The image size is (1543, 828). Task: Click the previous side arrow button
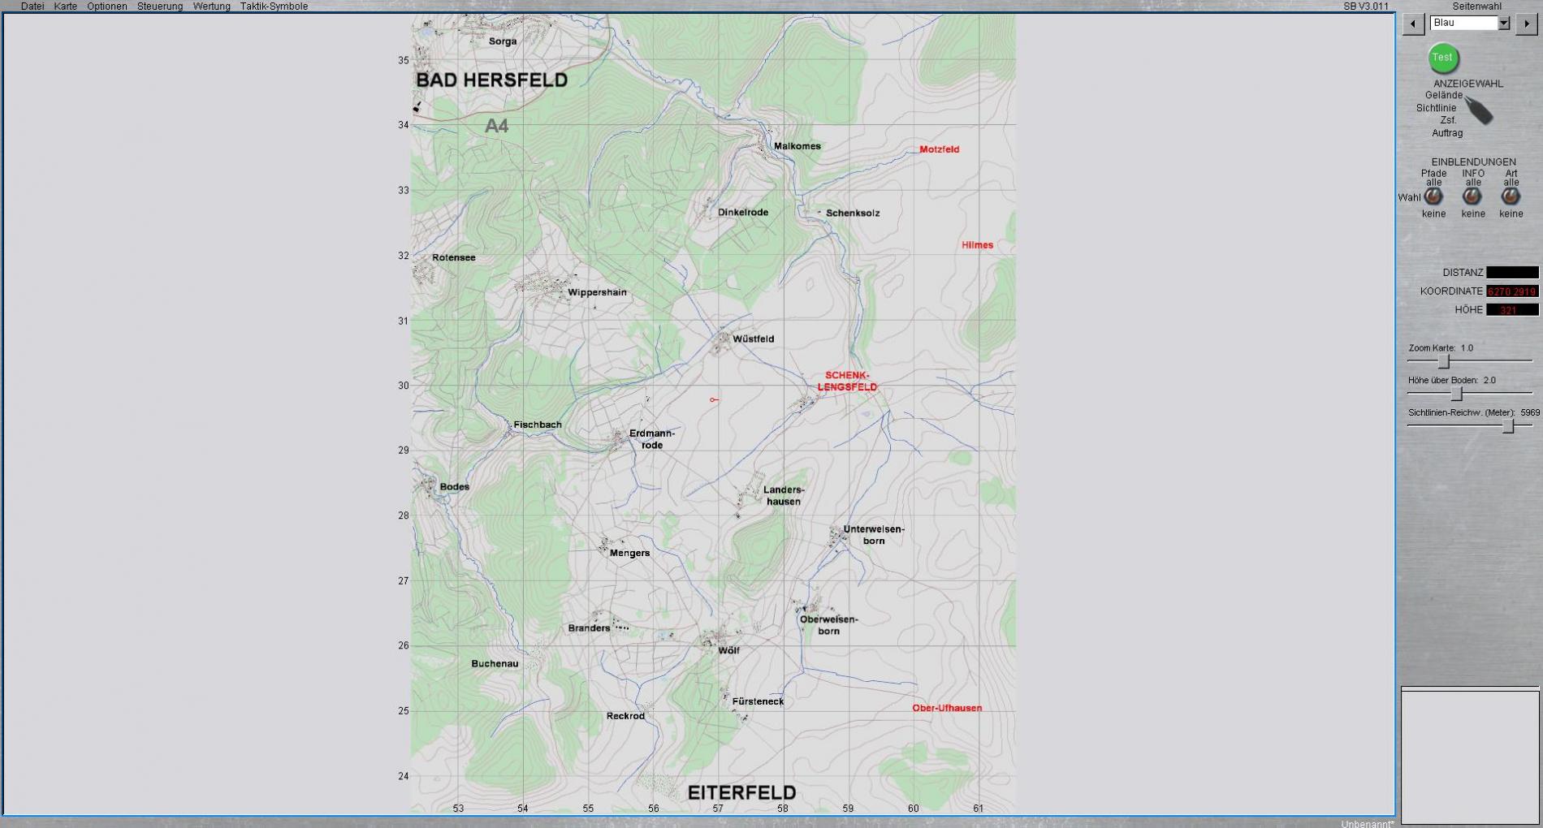1413,24
